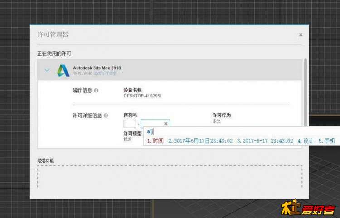Click the 许可详细信息 heading
The image size is (340, 218).
click(x=87, y=116)
